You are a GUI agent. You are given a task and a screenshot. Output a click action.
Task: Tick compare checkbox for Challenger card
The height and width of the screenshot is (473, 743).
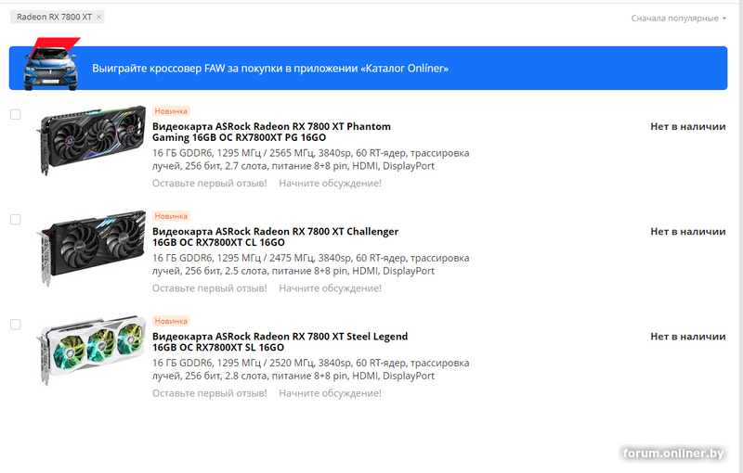[x=16, y=220]
